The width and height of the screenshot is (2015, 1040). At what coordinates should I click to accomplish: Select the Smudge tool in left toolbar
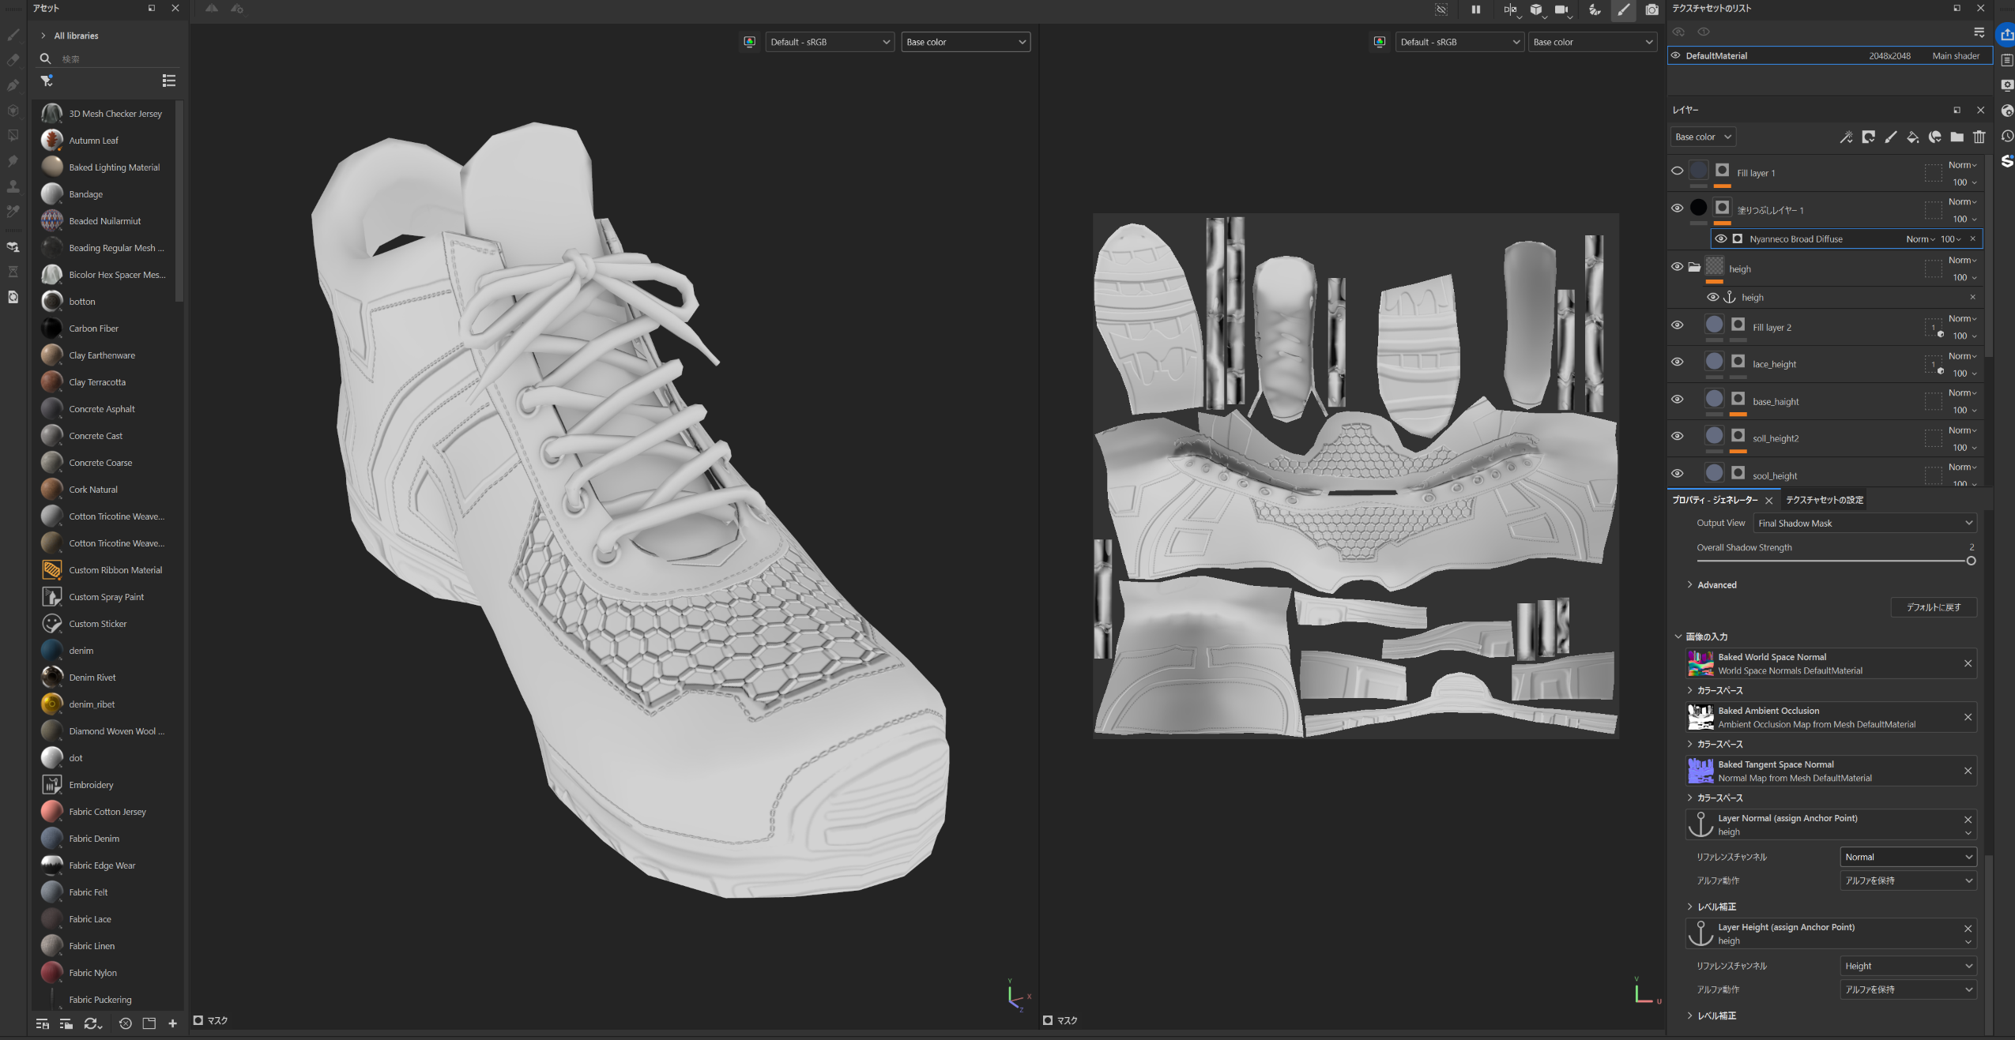13,161
